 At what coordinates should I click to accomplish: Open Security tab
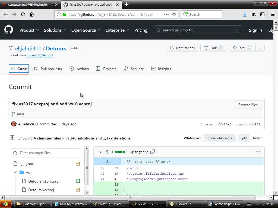click(x=134, y=69)
